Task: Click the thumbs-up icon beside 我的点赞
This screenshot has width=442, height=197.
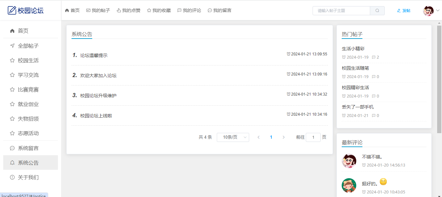Action: [119, 10]
